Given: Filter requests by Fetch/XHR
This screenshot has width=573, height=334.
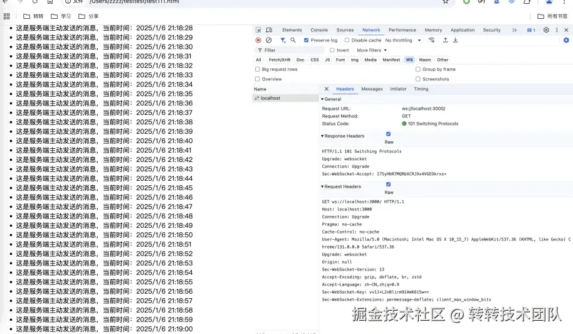Looking at the screenshot, I should coord(280,60).
